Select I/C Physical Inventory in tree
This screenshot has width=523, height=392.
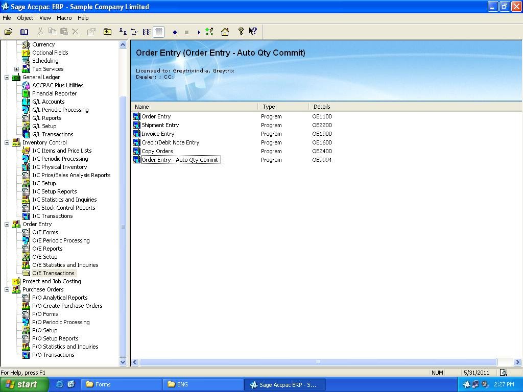click(59, 167)
